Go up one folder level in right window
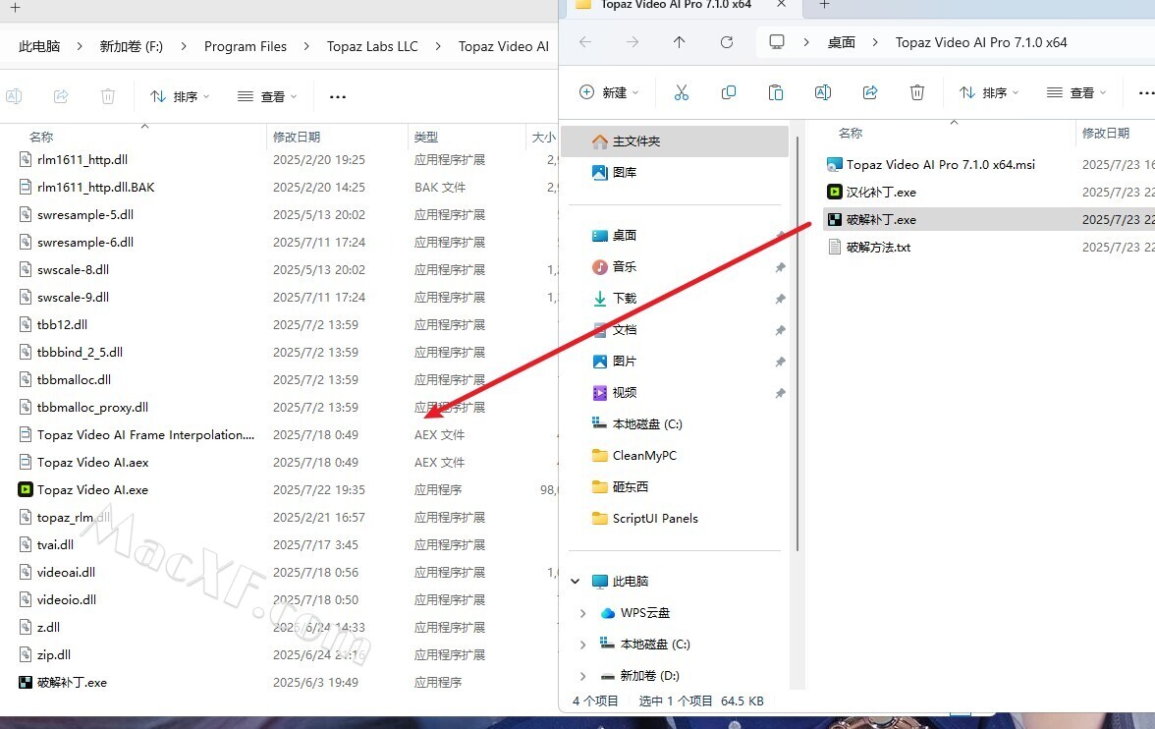The image size is (1155, 729). point(680,42)
